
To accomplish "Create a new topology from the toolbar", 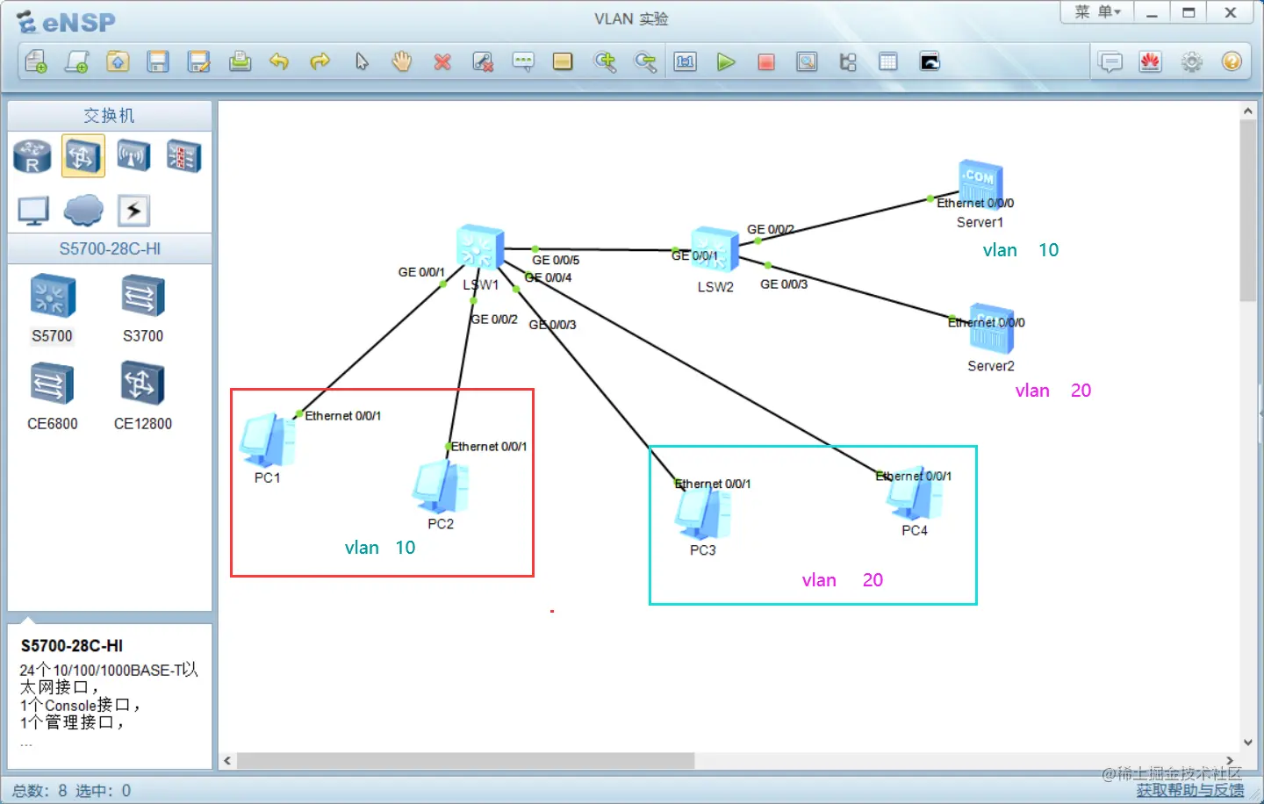I will [36, 61].
